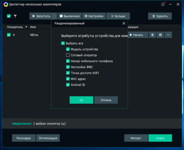Uncheck Точка доступа WIFI
Image resolution: width=184 pixels, height=150 pixels.
coord(68,73)
